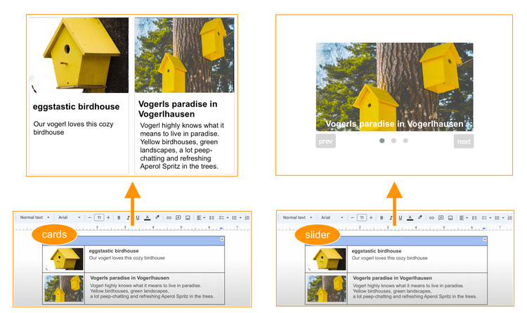Select the highlighter icon in slider toolbar
The width and height of the screenshot is (527, 313).
[419, 218]
